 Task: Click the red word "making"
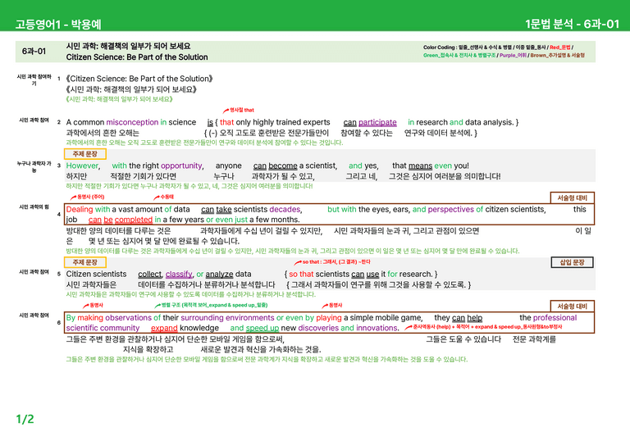point(90,318)
